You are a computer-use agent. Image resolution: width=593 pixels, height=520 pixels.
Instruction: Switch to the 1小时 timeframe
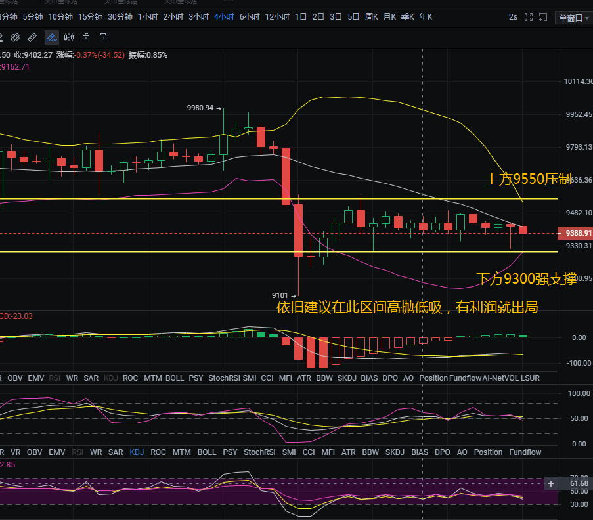(147, 17)
